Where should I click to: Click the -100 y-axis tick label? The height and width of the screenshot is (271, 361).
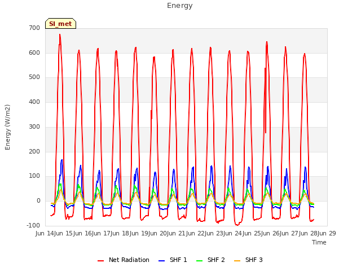(33, 225)
